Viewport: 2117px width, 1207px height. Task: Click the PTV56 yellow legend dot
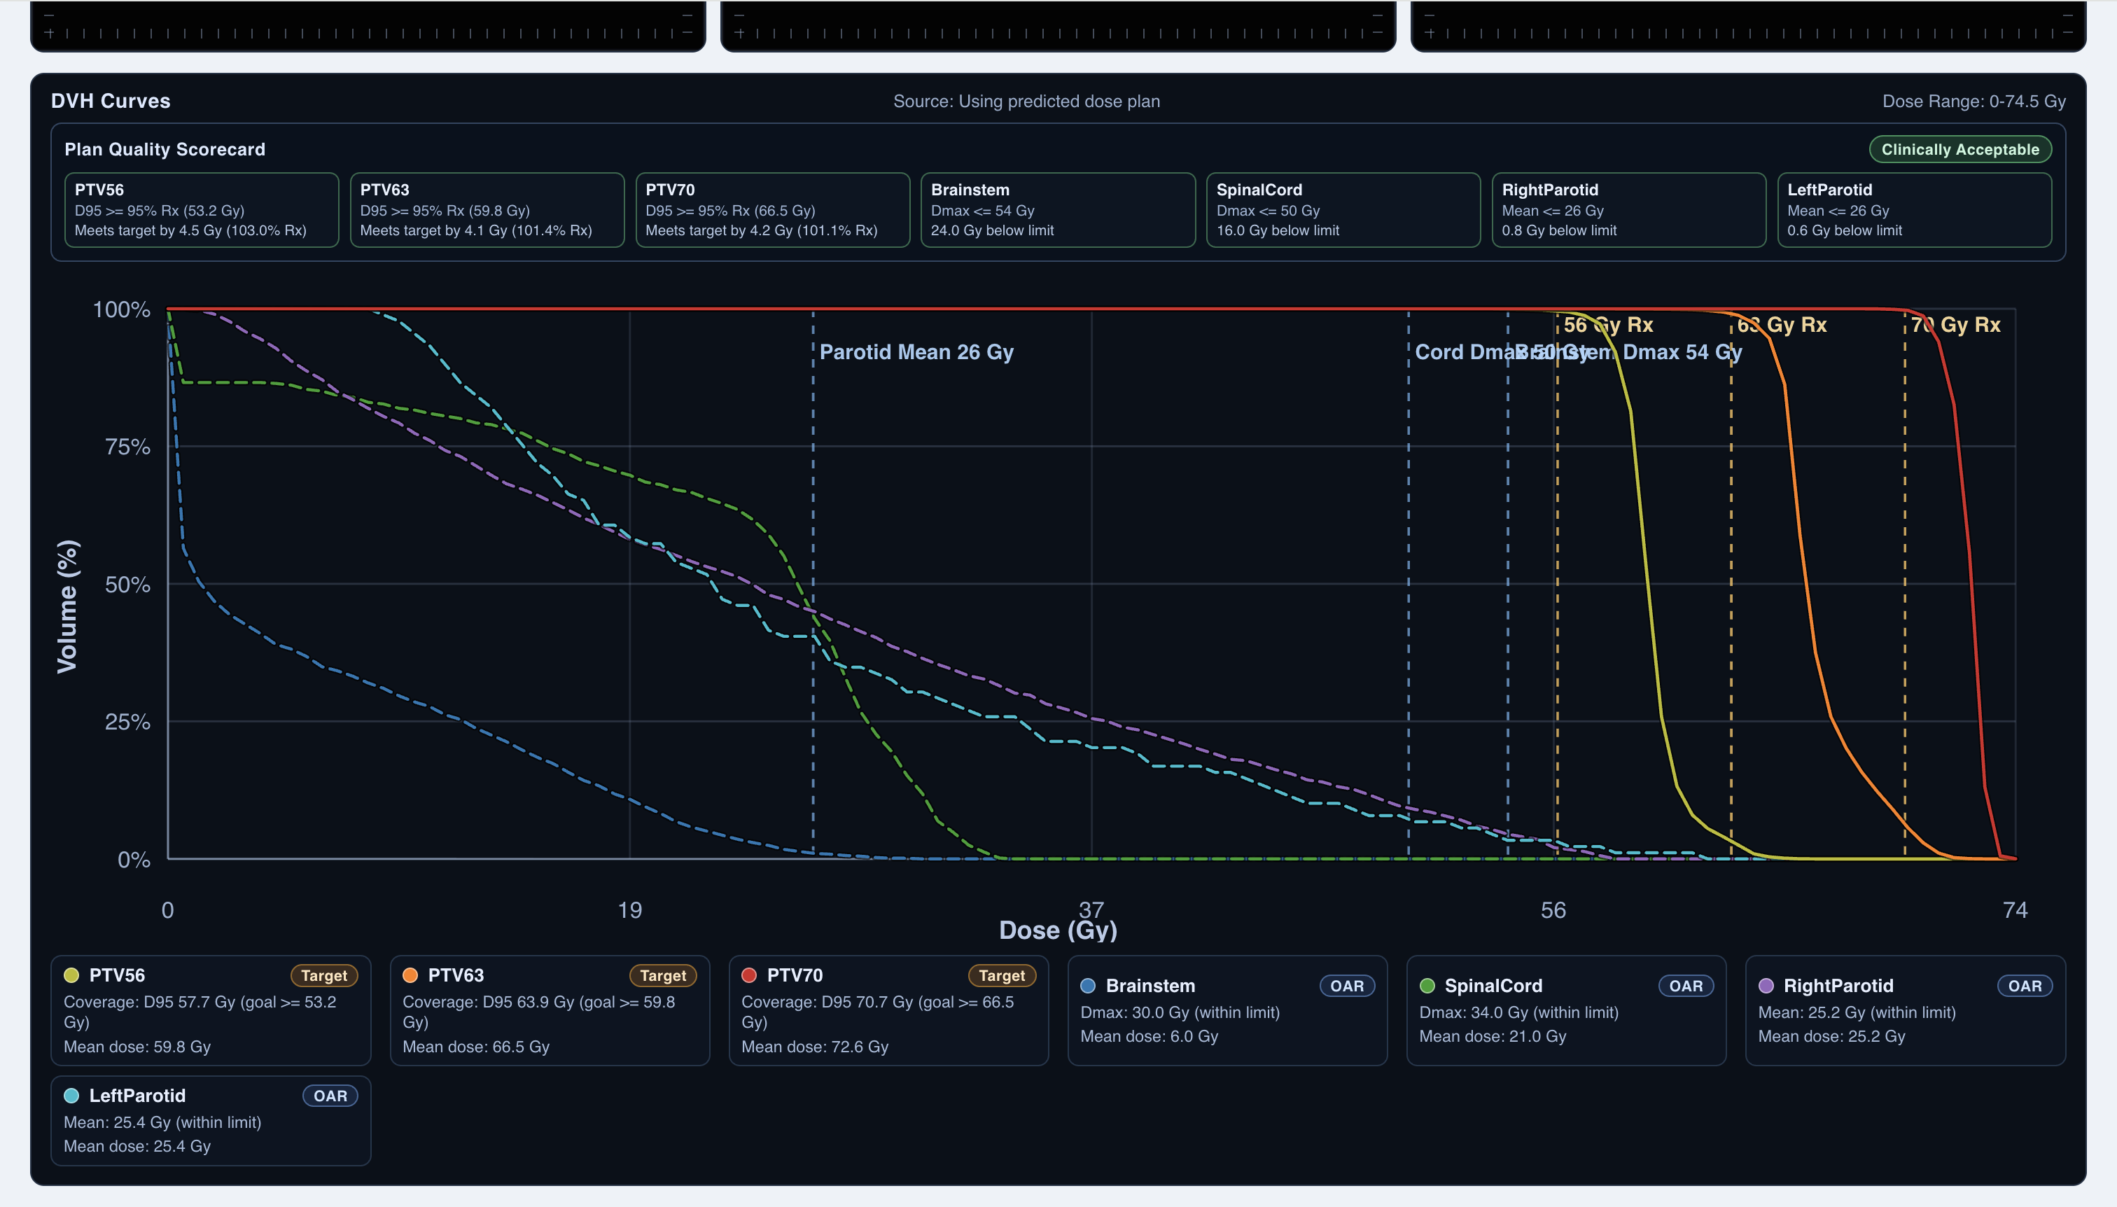coord(71,975)
